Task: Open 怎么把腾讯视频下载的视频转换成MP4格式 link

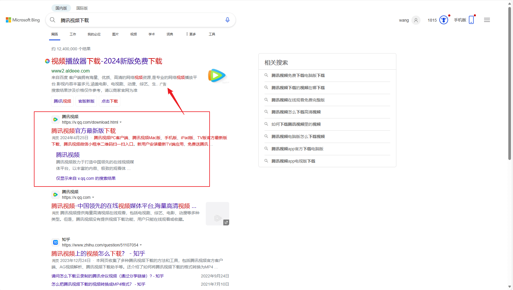Action: [x=99, y=284]
